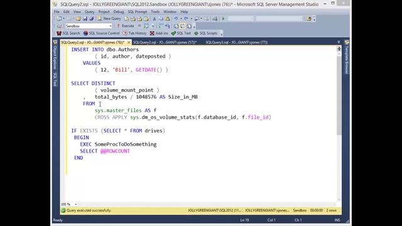402x226 pixels.
Task: Click the Parse query checkmark icon
Action: (x=146, y=26)
